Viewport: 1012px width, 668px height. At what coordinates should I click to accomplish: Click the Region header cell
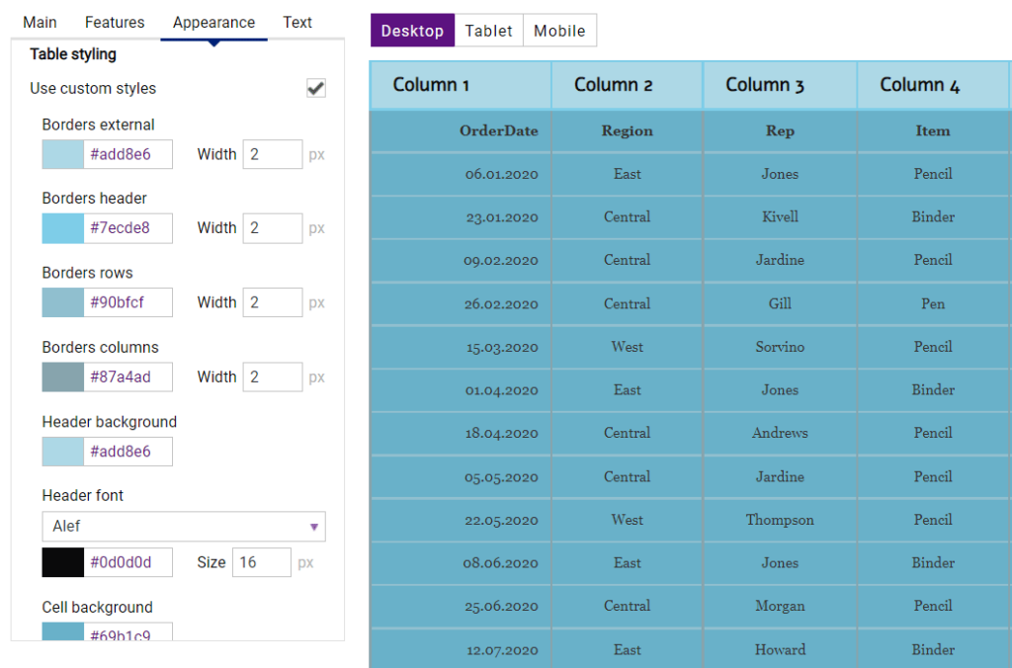click(627, 131)
